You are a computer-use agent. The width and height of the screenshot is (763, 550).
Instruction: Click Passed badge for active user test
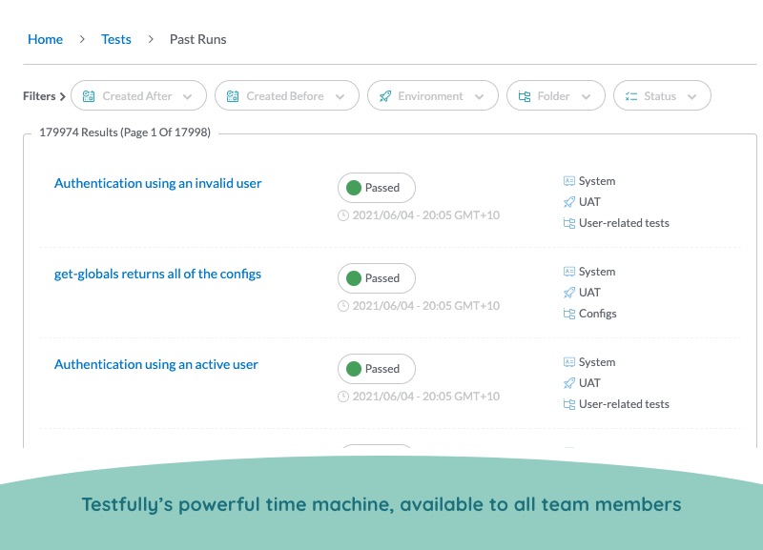tap(377, 369)
